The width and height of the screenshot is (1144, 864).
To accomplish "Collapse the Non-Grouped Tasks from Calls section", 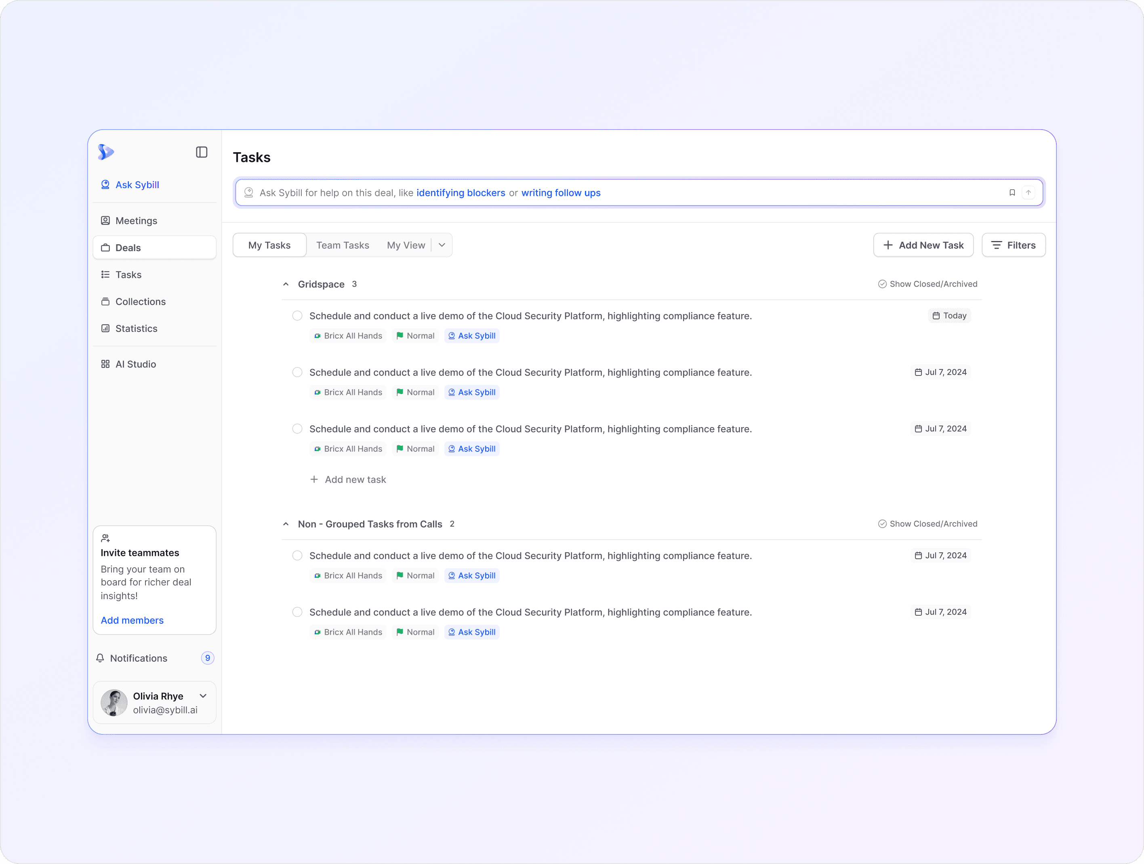I will [286, 524].
